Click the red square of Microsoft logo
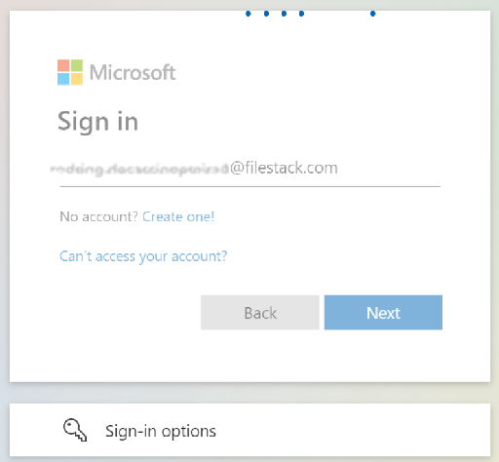Viewport: 499px width, 462px height. pos(63,65)
